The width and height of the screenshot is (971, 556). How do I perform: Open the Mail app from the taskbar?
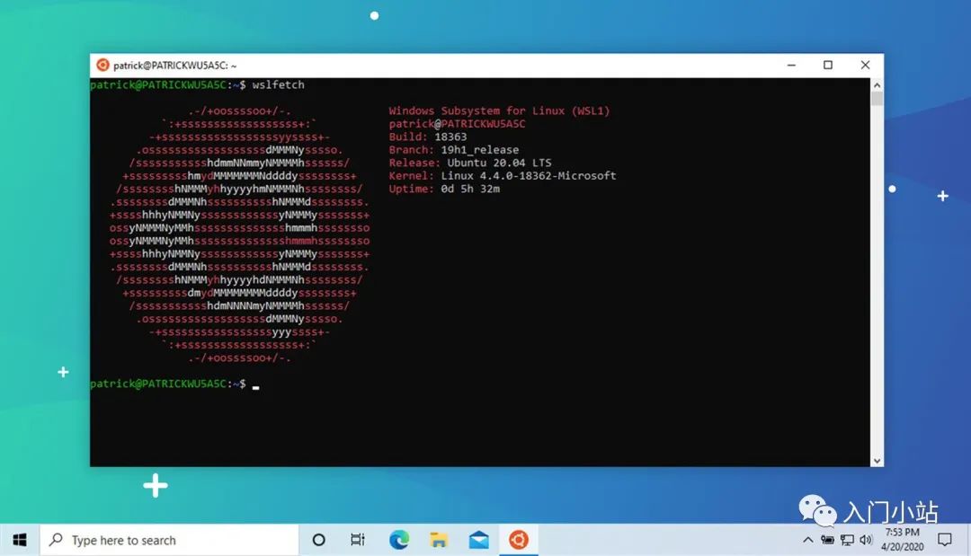click(478, 540)
